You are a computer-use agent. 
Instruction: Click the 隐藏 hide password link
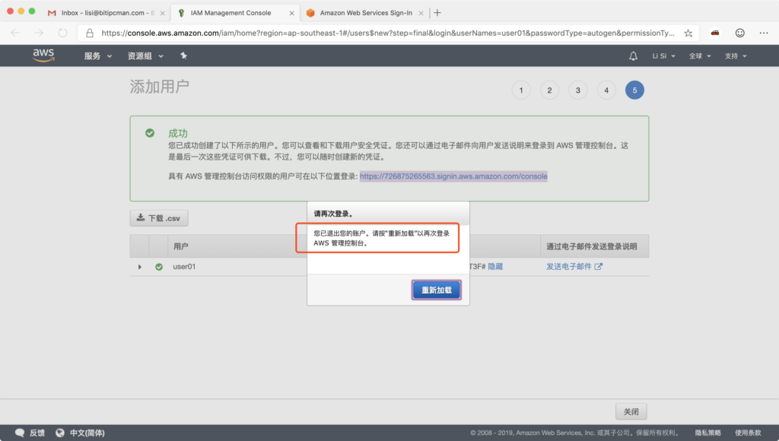coord(495,267)
